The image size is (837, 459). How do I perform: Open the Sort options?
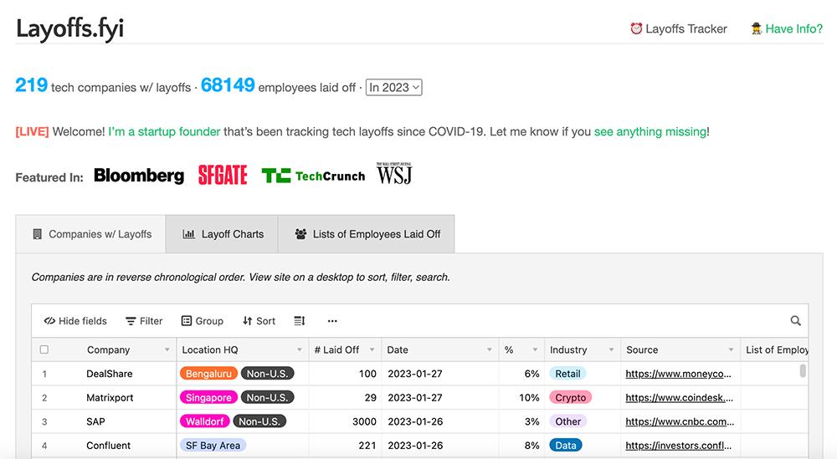pyautogui.click(x=259, y=321)
